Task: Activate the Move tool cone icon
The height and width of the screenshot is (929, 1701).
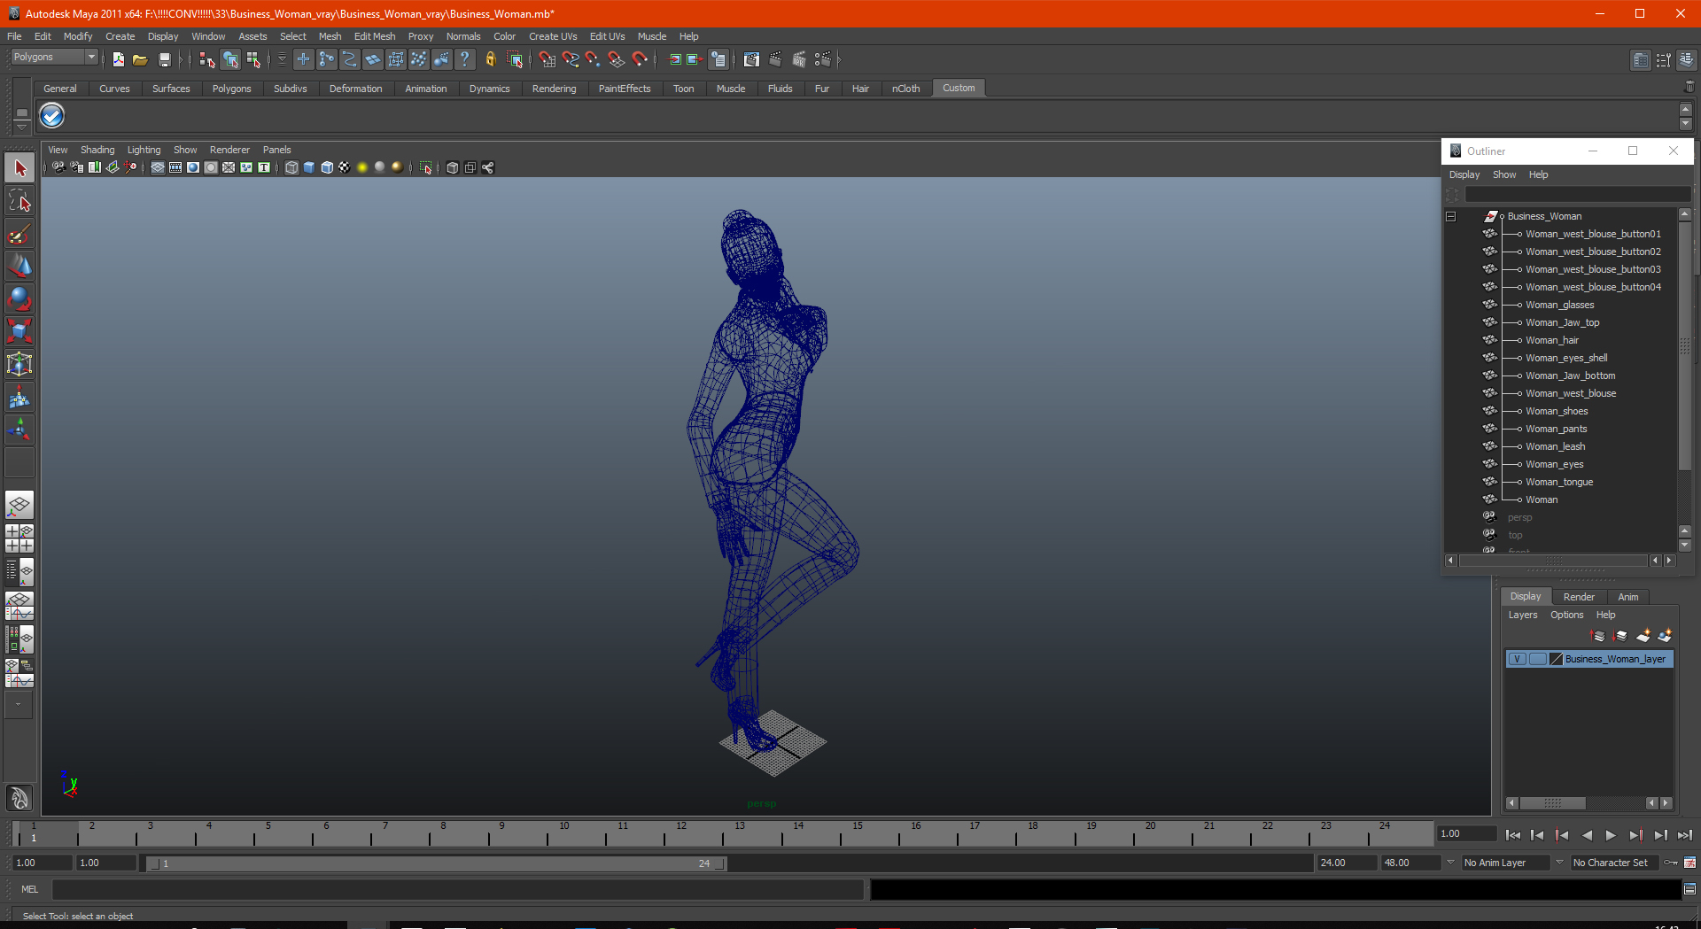Action: tap(19, 266)
